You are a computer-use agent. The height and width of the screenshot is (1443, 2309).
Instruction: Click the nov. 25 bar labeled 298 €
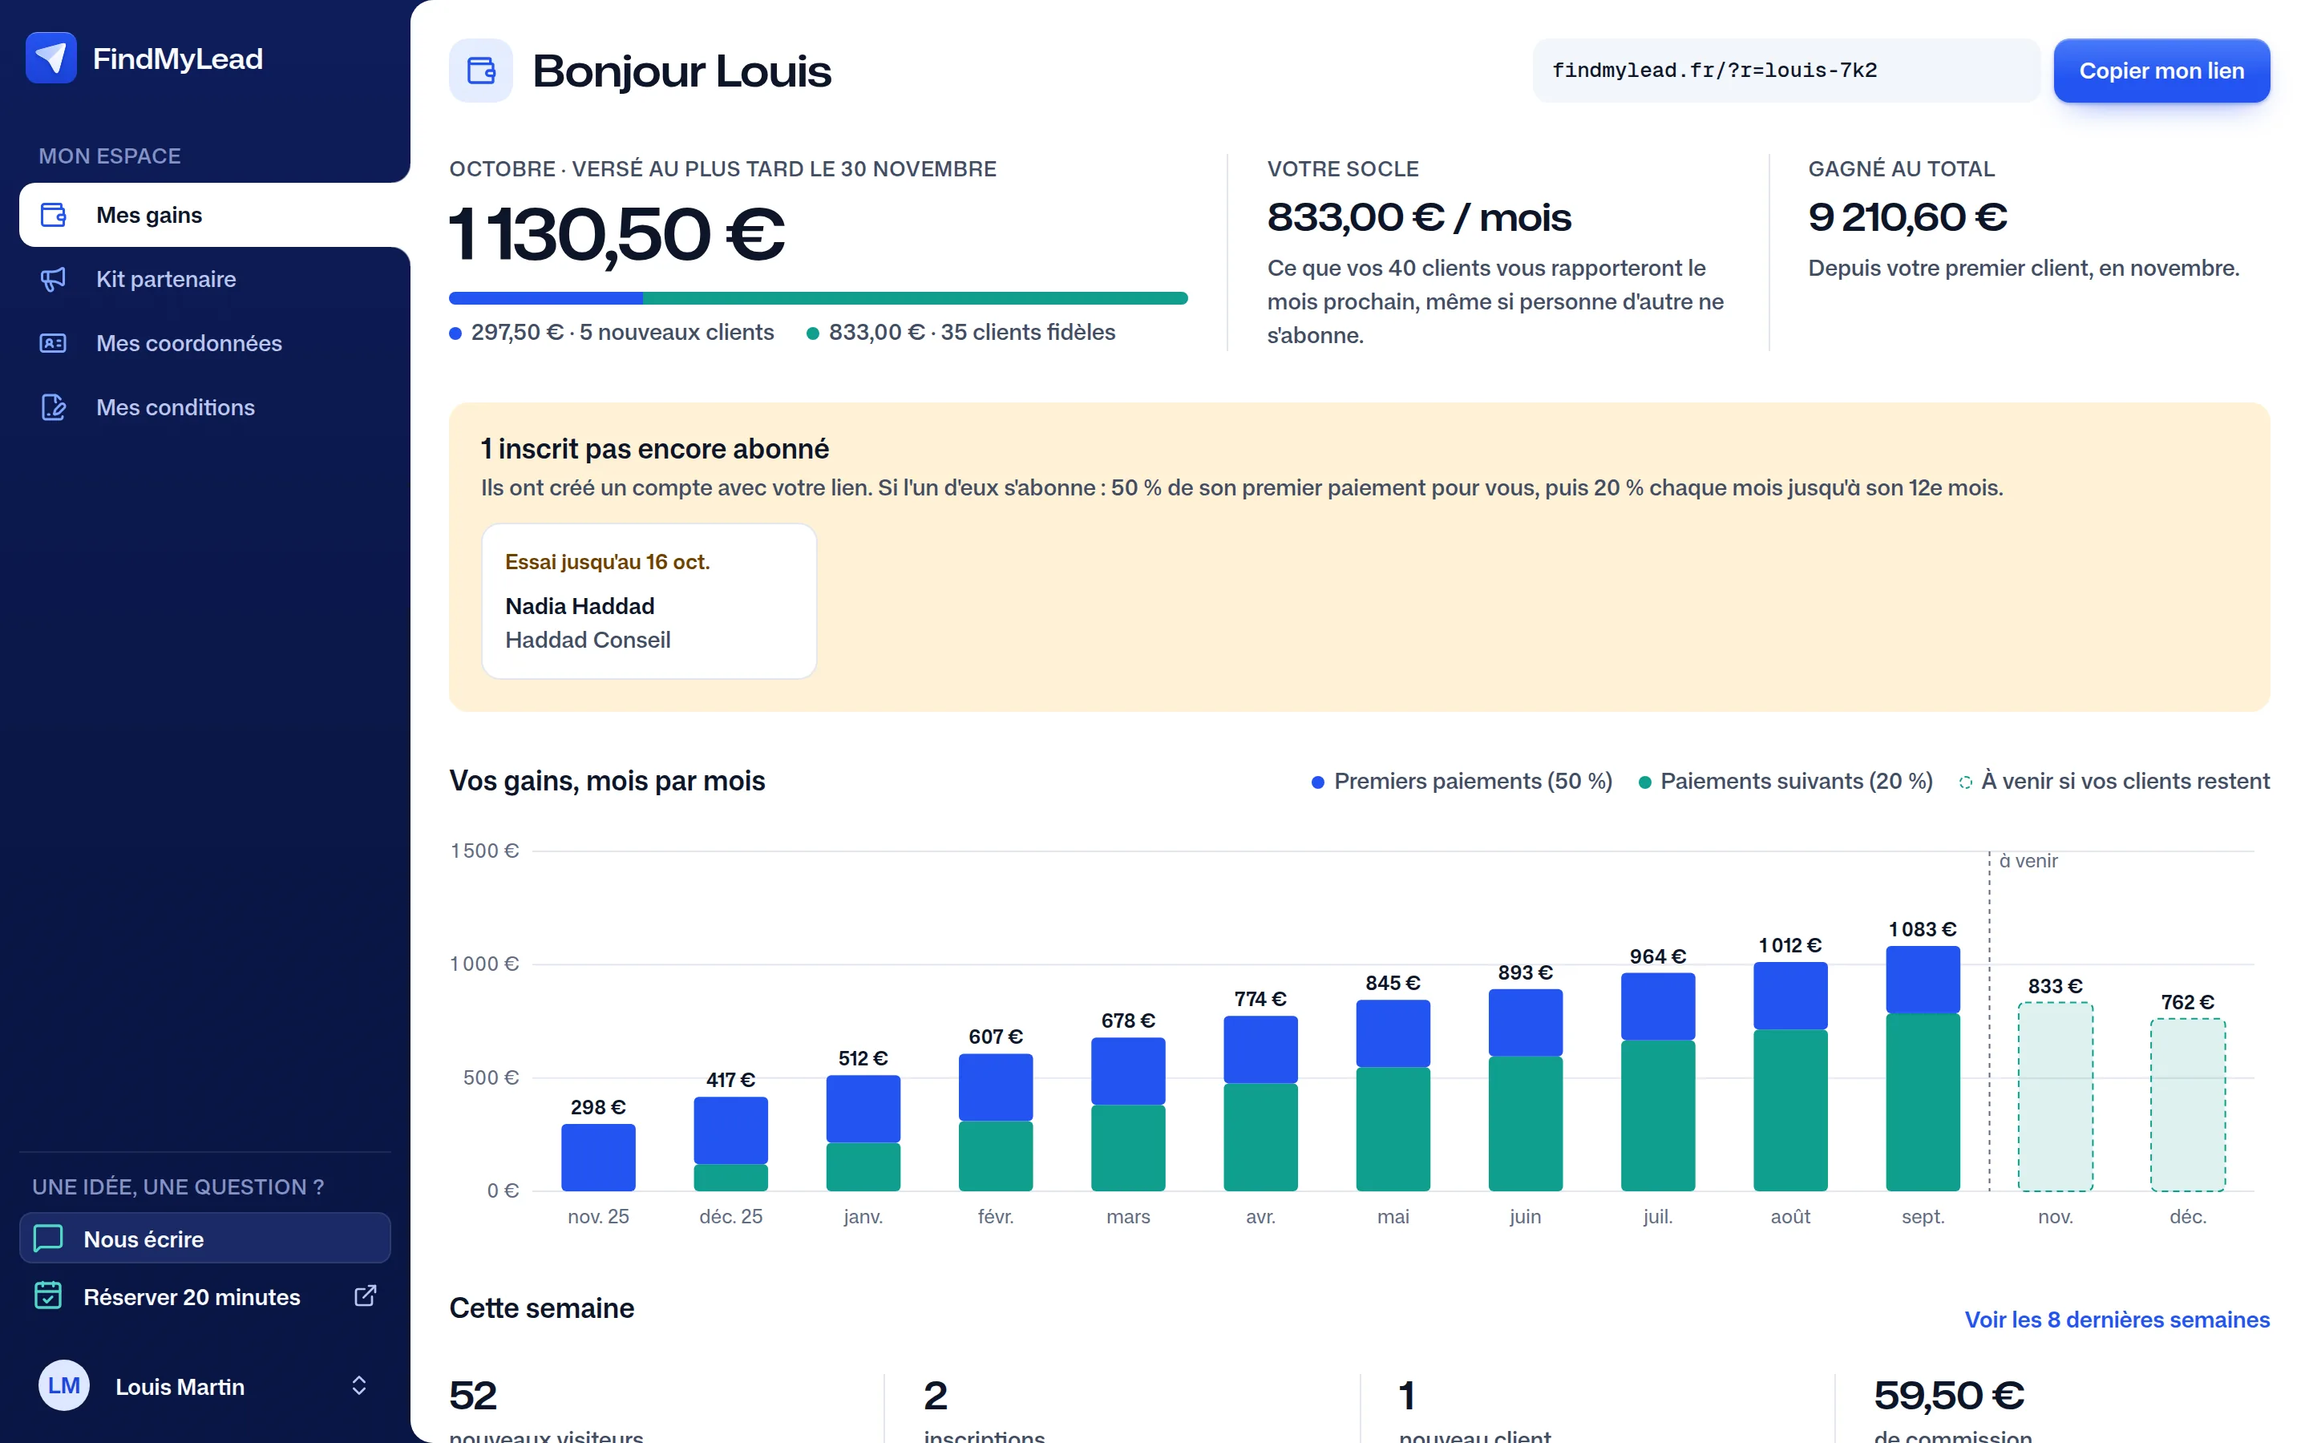tap(598, 1157)
